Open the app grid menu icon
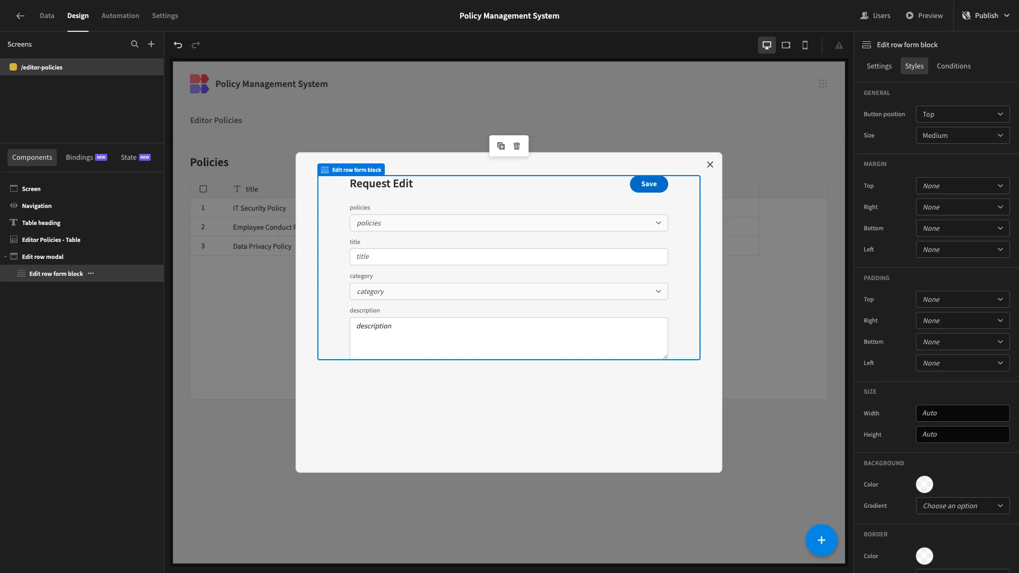The width and height of the screenshot is (1019, 573). (823, 84)
